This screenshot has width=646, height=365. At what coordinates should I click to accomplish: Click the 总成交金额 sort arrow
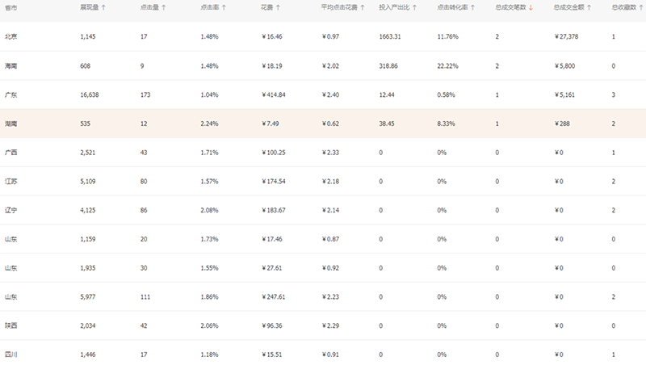pyautogui.click(x=589, y=7)
